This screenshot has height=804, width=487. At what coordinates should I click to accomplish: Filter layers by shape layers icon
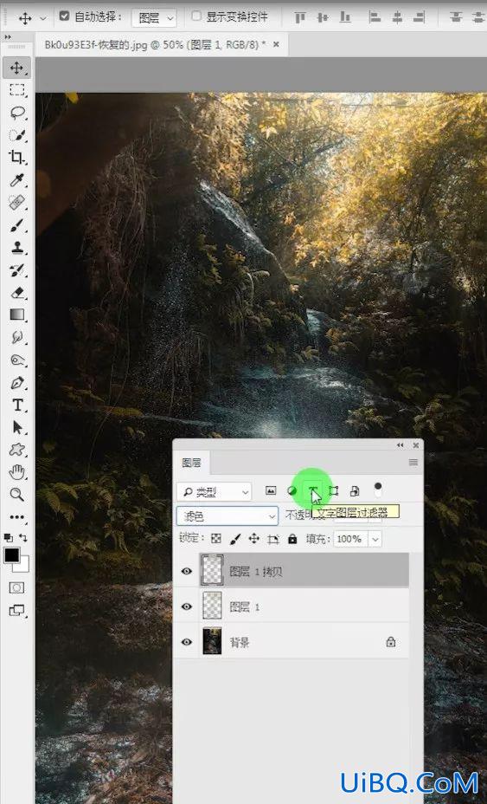coord(333,490)
